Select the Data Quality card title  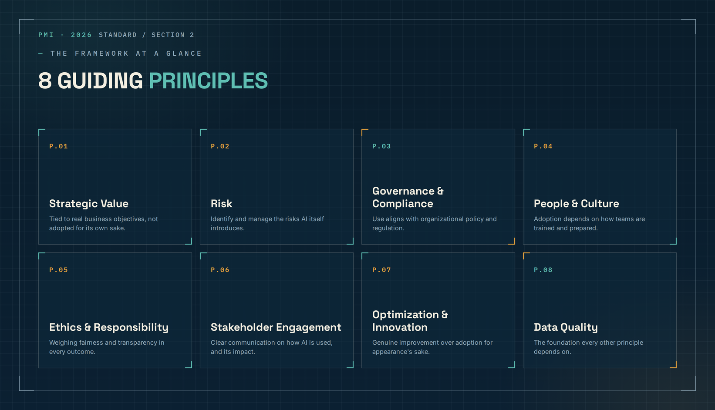(x=566, y=327)
